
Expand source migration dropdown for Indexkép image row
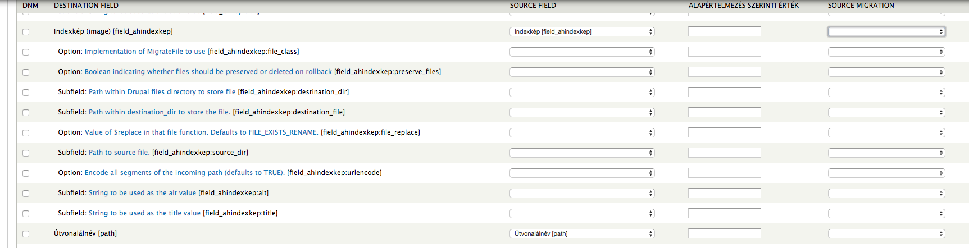coord(886,31)
